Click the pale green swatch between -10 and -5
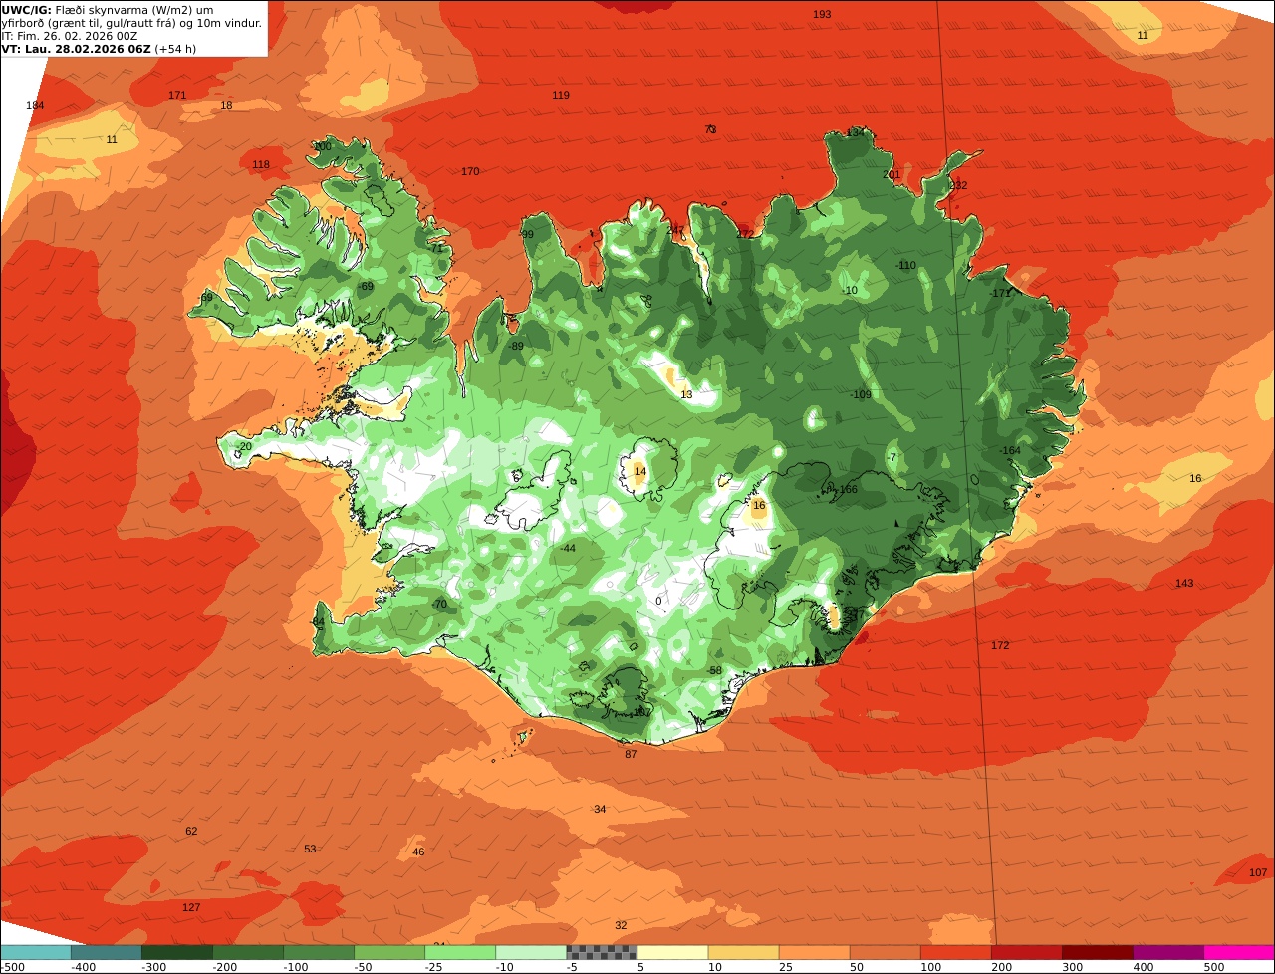This screenshot has width=1275, height=974. click(531, 952)
